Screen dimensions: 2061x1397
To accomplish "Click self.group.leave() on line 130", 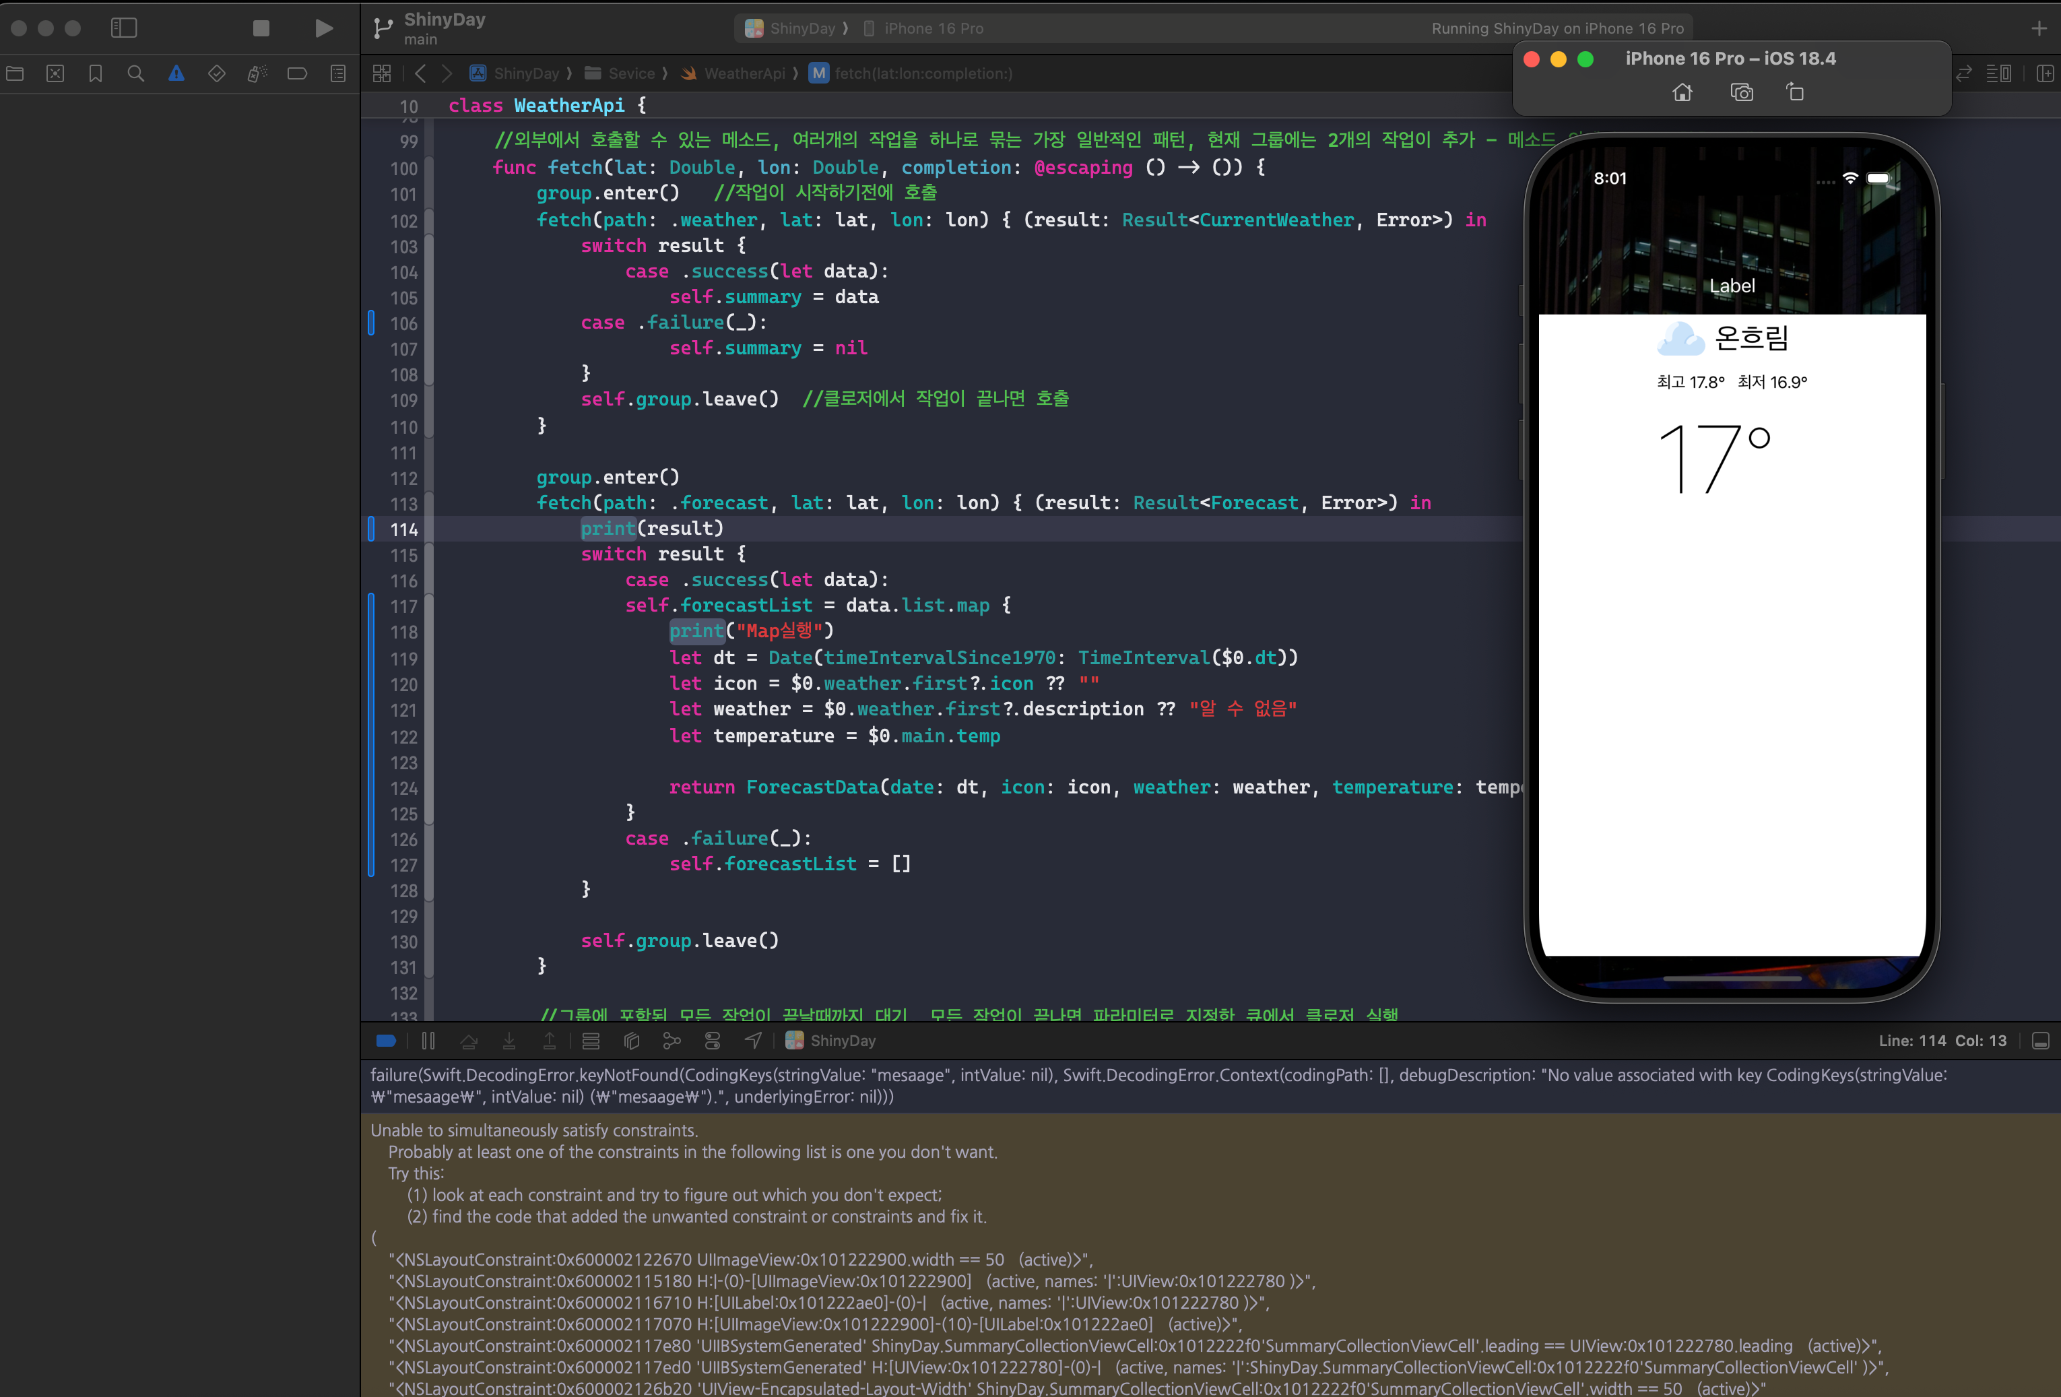I will click(680, 941).
